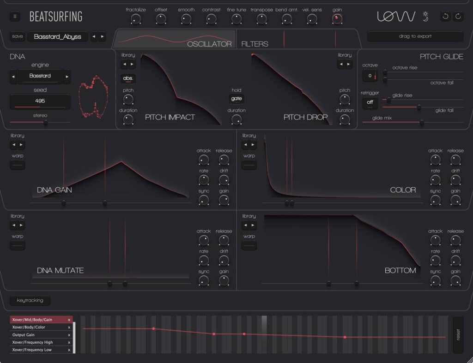This screenshot has width=473, height=363.
Task: Click the drag to export bar
Action: pyautogui.click(x=415, y=36)
